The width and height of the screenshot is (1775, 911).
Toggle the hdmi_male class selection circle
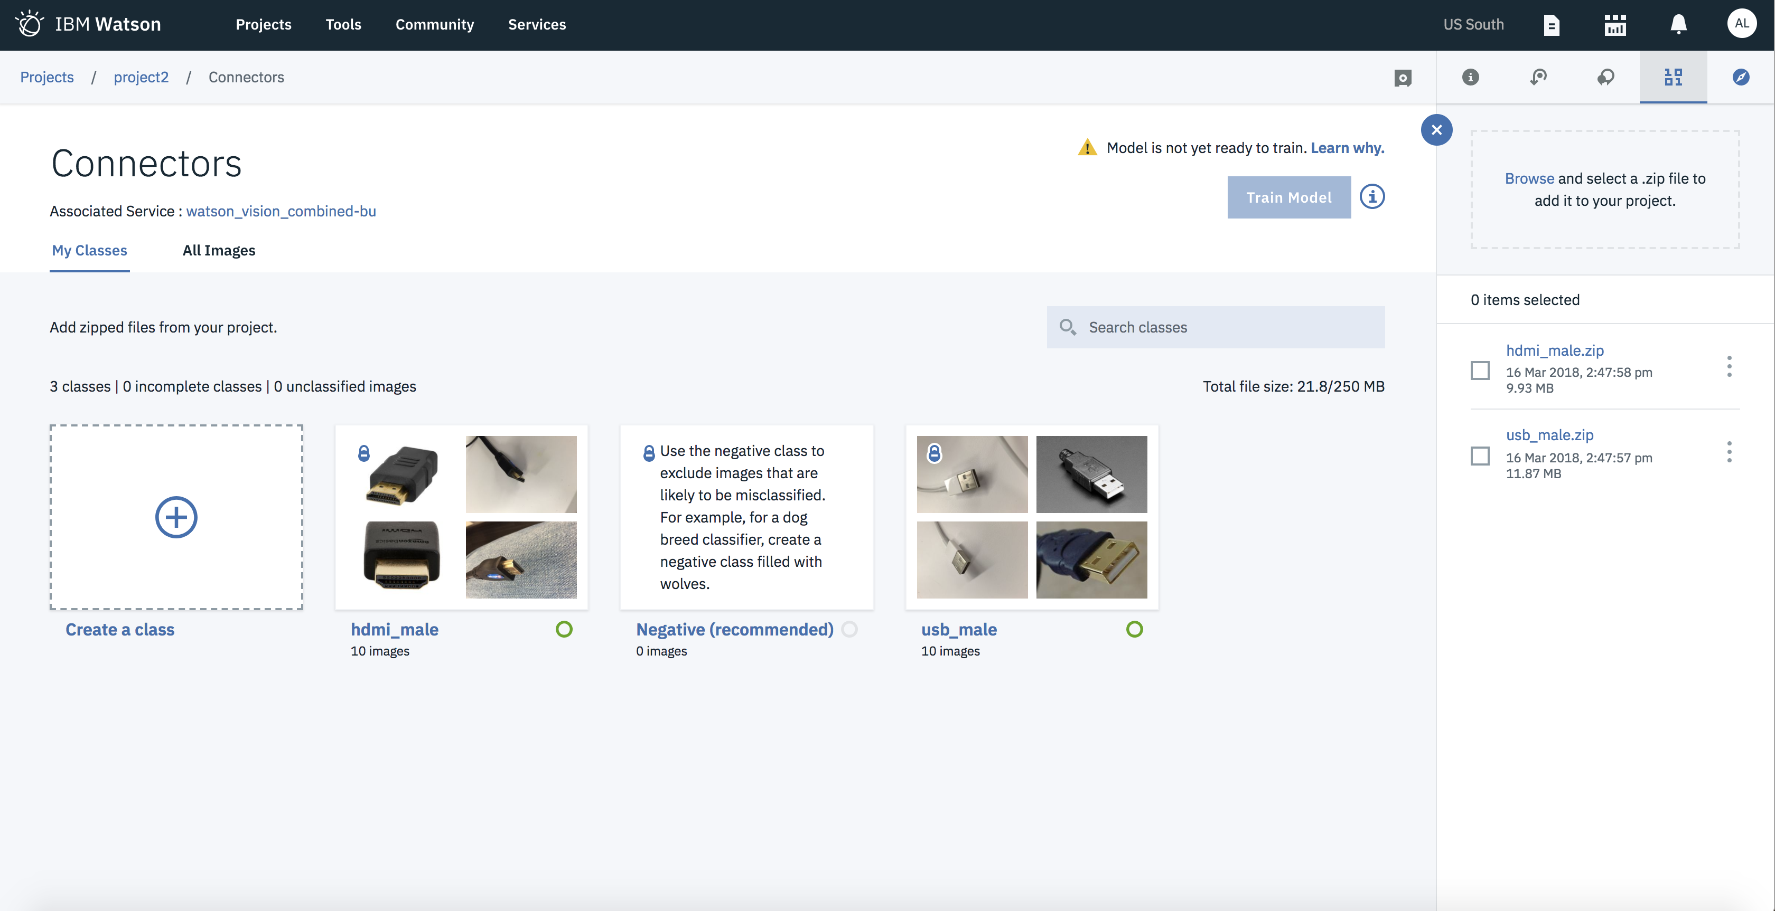pos(564,629)
